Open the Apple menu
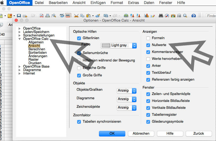The image size is (216, 141). (2, 3)
